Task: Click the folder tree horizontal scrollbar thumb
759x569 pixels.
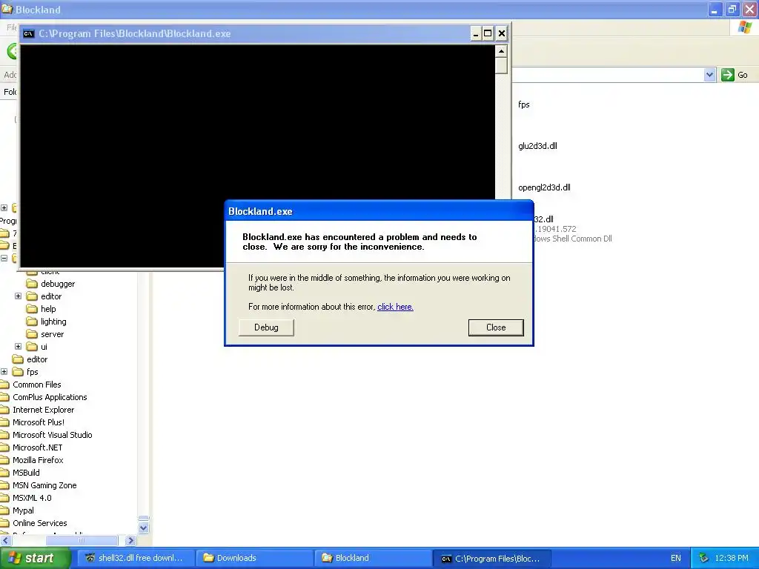Action: tap(82, 540)
